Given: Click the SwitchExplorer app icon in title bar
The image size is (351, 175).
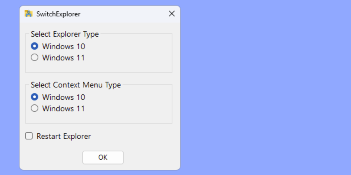Looking at the screenshot, I should (29, 14).
